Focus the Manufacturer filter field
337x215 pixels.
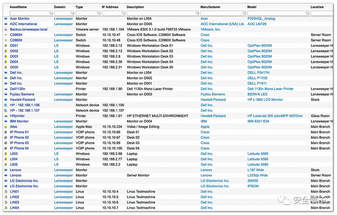223,13
